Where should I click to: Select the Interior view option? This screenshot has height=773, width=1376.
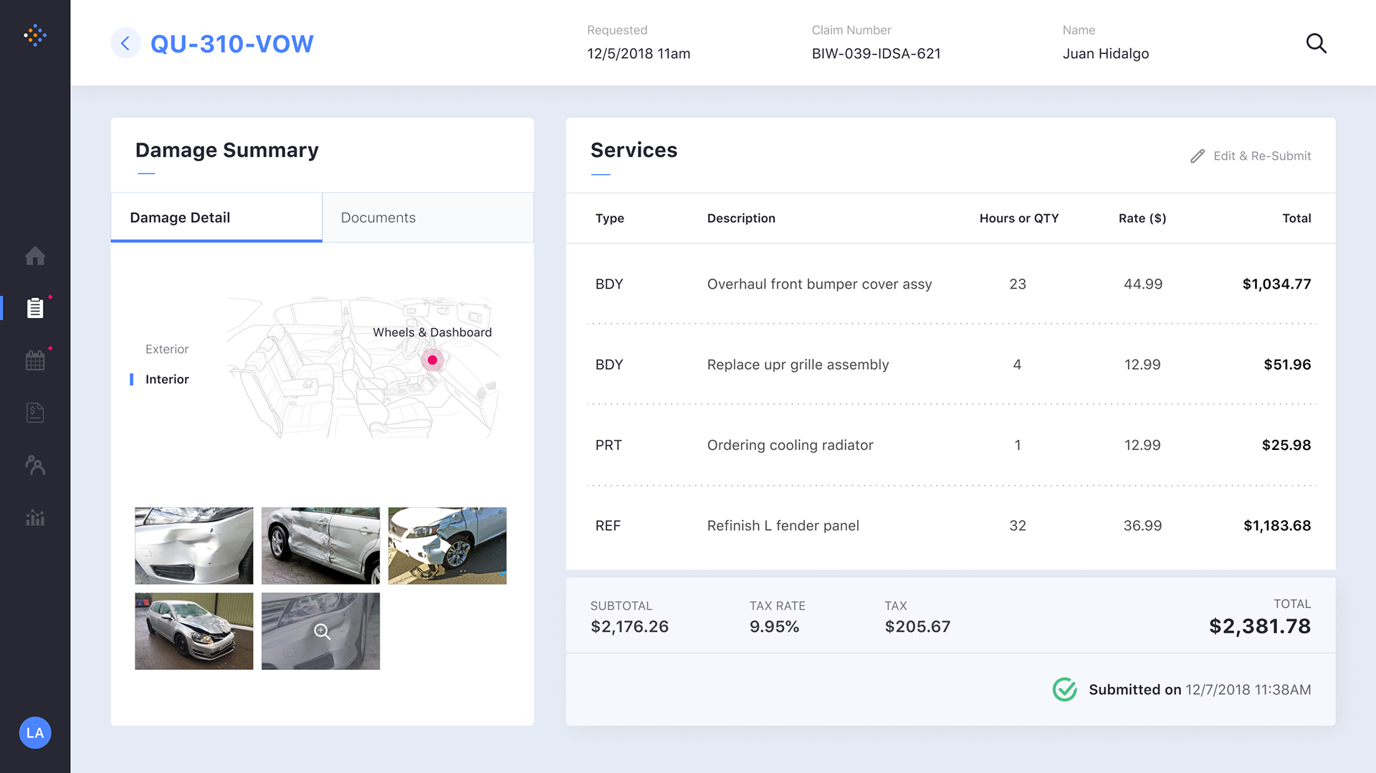167,379
